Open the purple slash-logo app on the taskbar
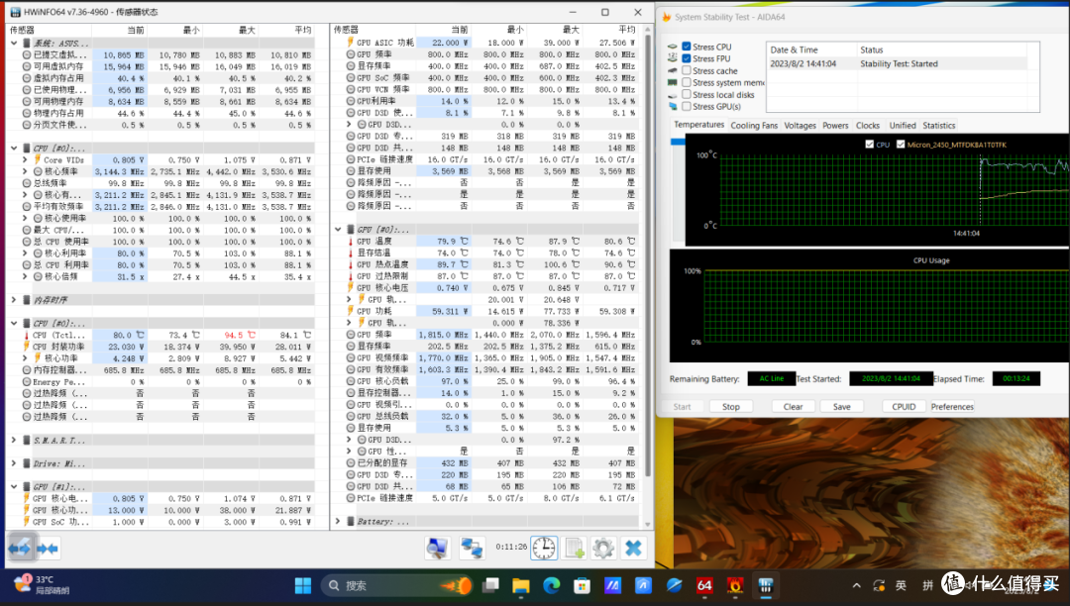 tap(612, 585)
